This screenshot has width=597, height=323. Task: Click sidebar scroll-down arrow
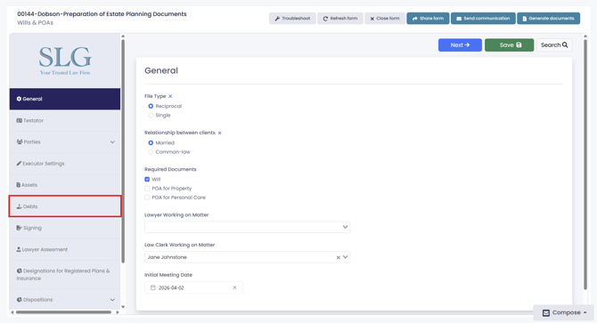(x=123, y=307)
